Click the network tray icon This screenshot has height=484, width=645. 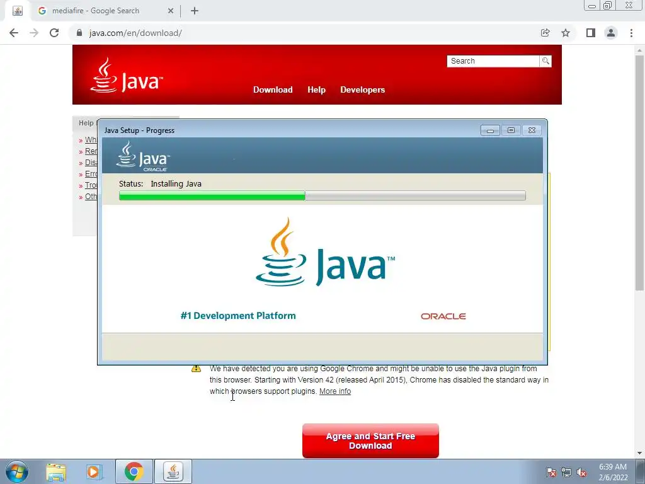click(566, 472)
